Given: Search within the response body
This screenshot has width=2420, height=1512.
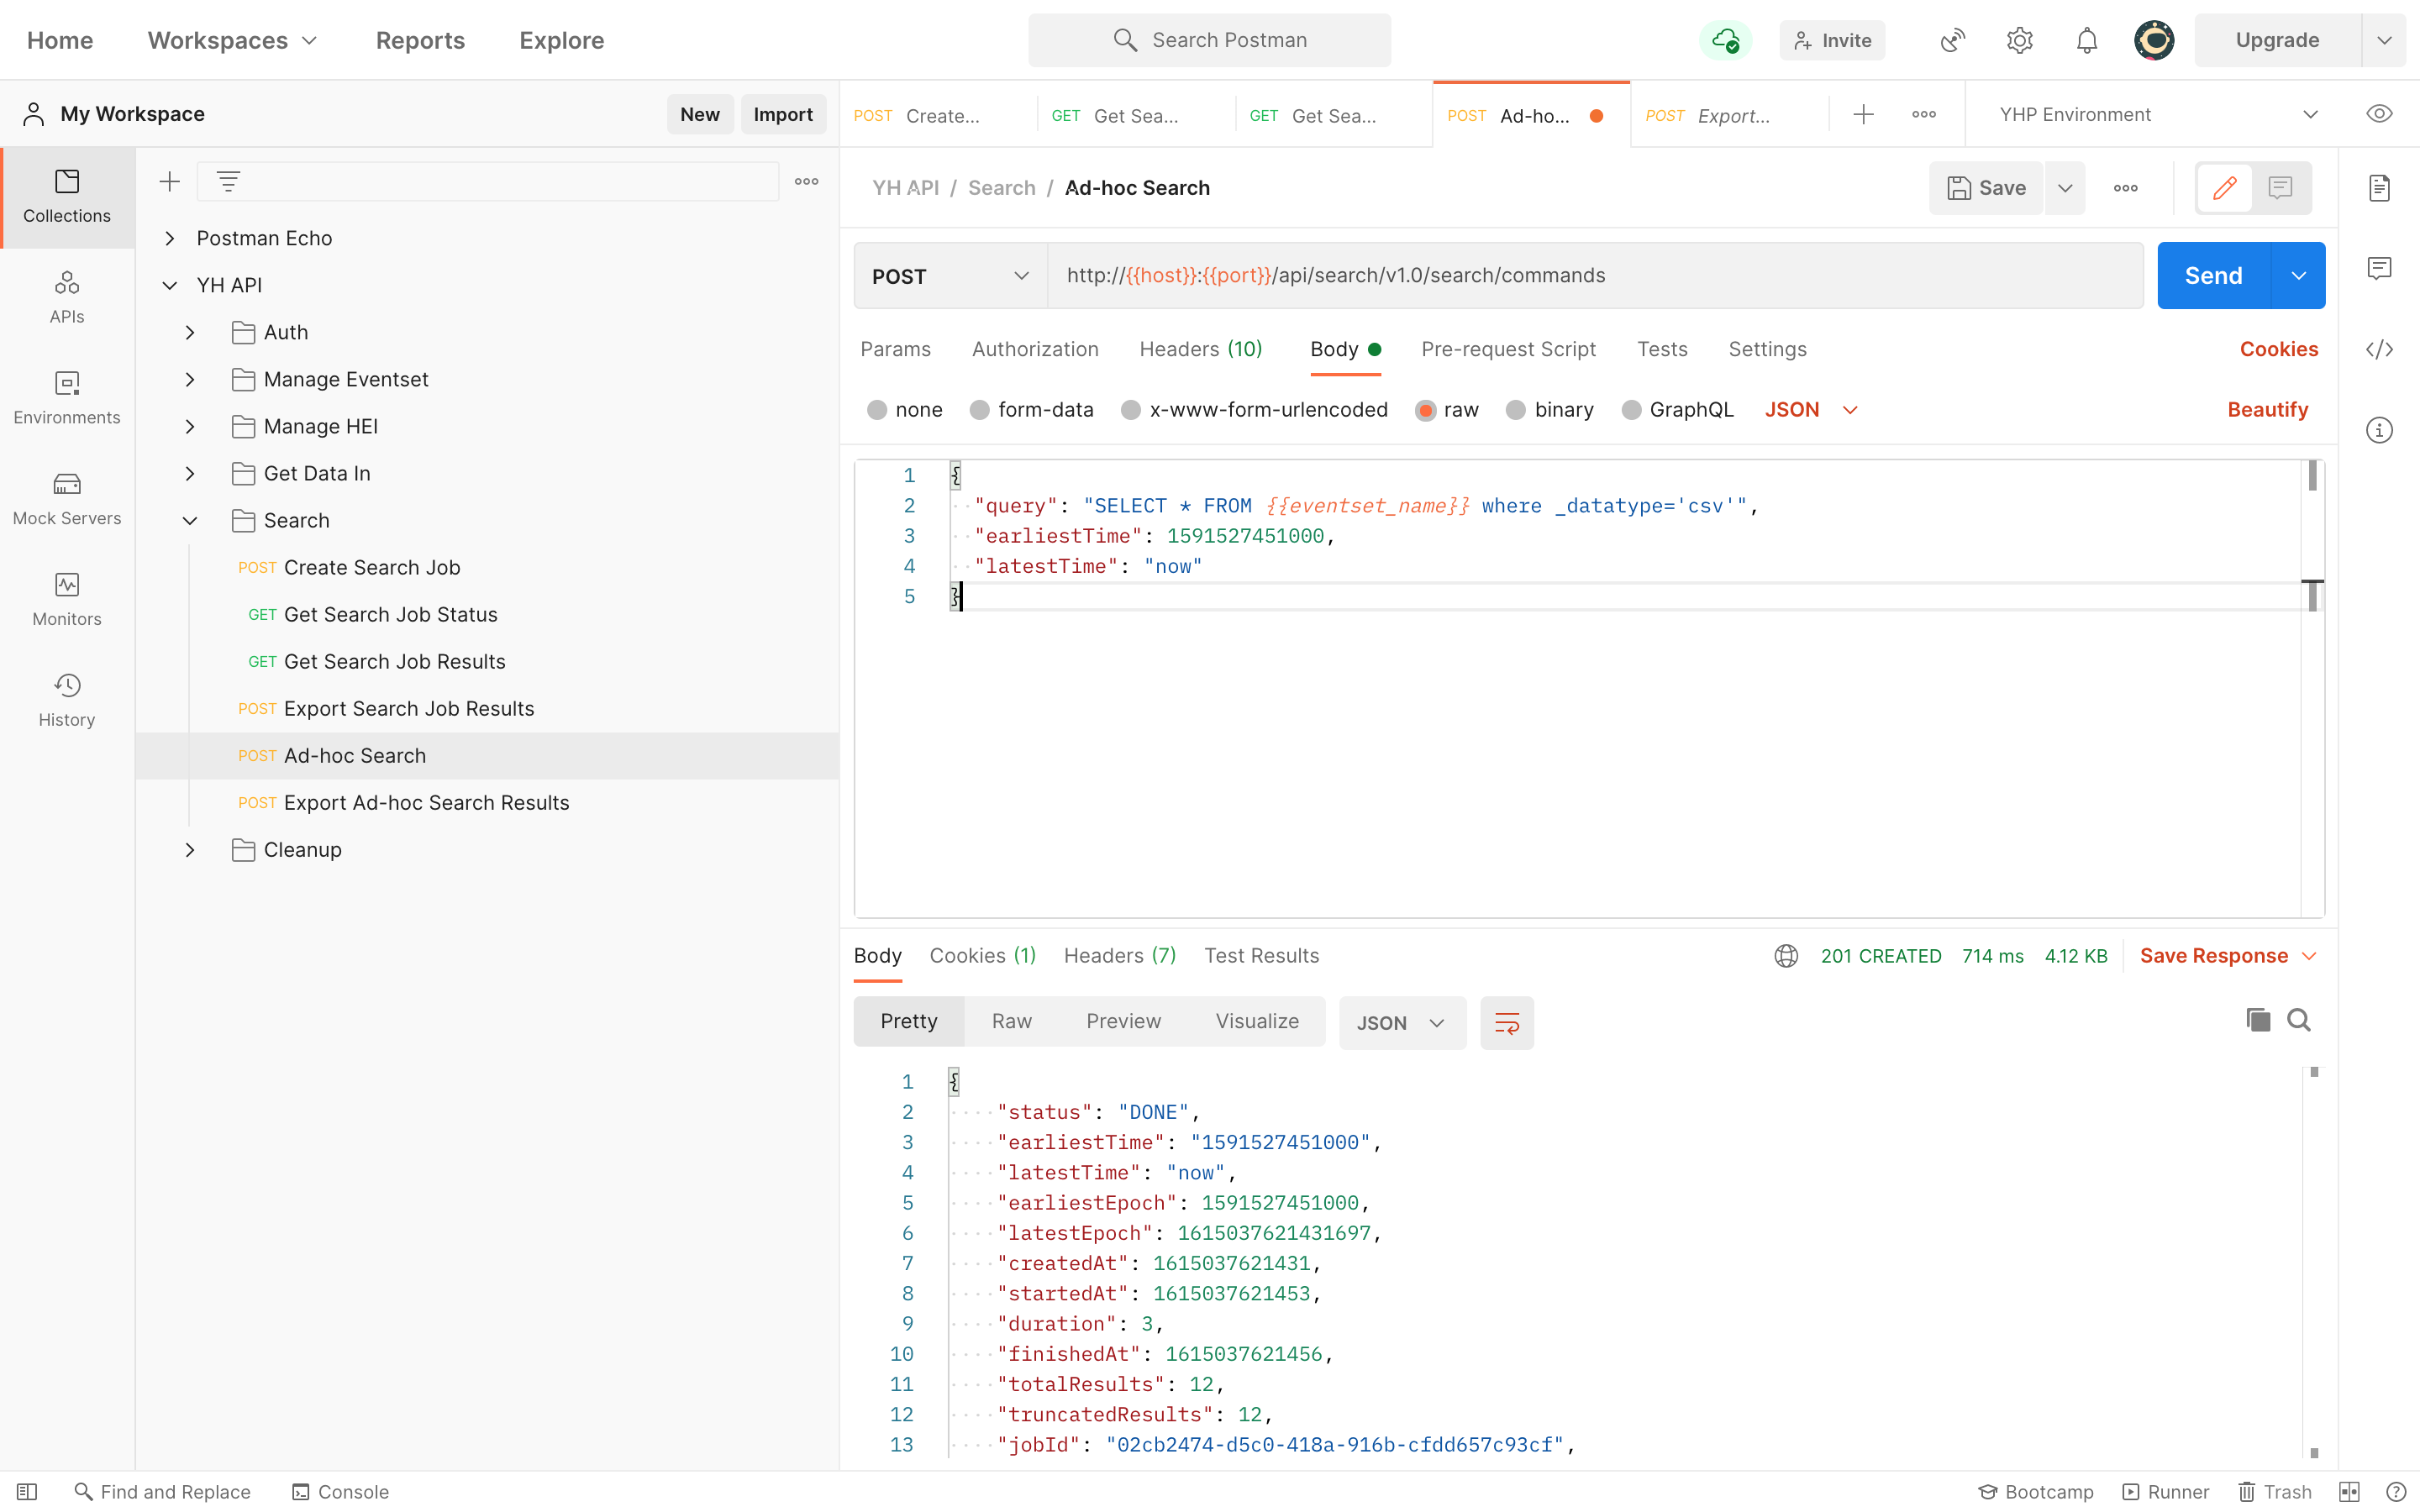Looking at the screenshot, I should click(x=2299, y=1020).
